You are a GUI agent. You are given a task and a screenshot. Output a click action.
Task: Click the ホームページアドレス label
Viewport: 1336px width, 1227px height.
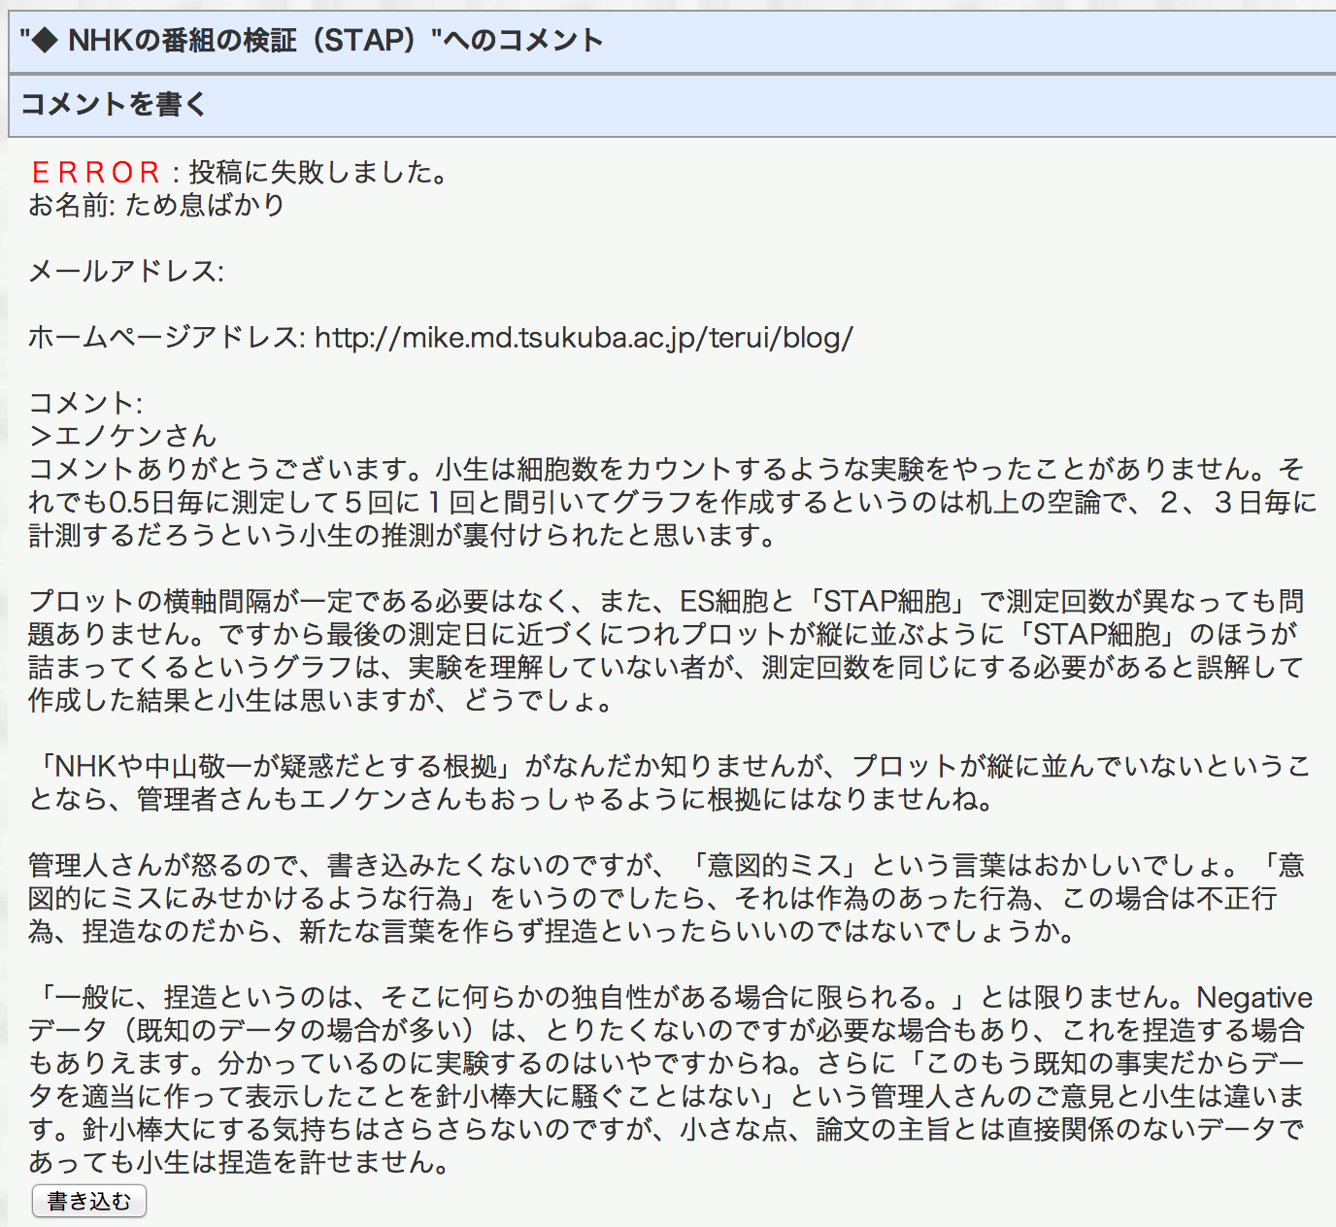click(167, 338)
